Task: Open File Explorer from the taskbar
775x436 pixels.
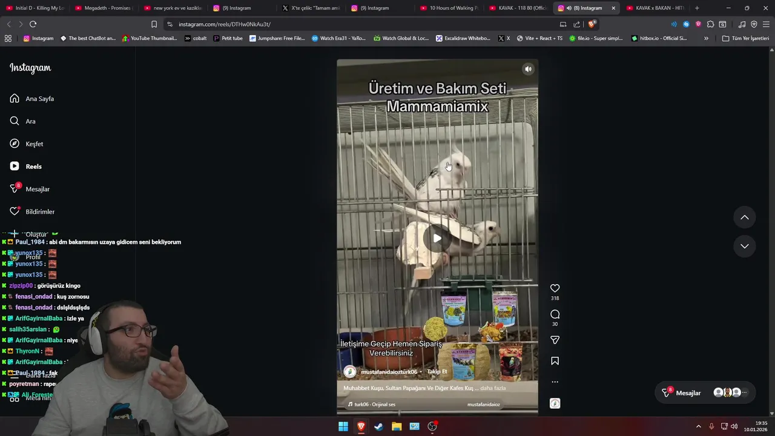Action: tap(397, 426)
